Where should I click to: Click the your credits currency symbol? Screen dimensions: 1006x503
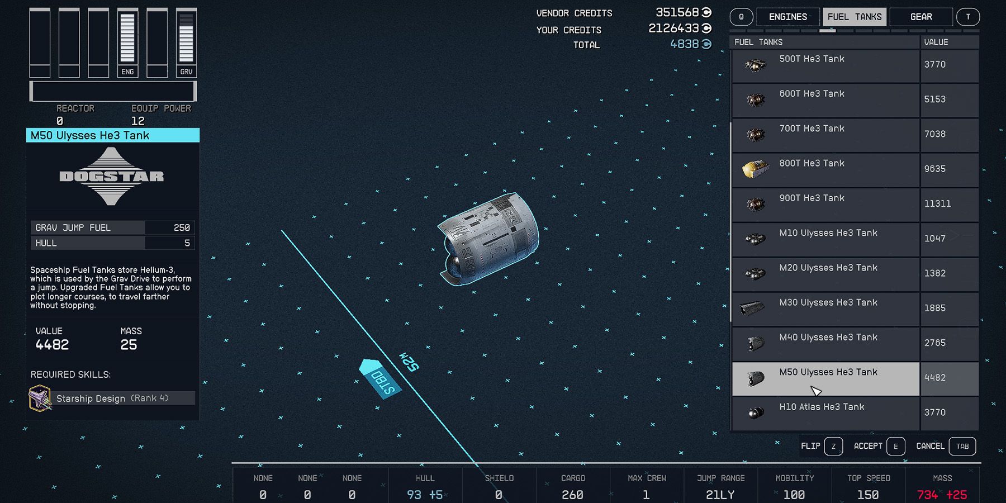point(707,28)
